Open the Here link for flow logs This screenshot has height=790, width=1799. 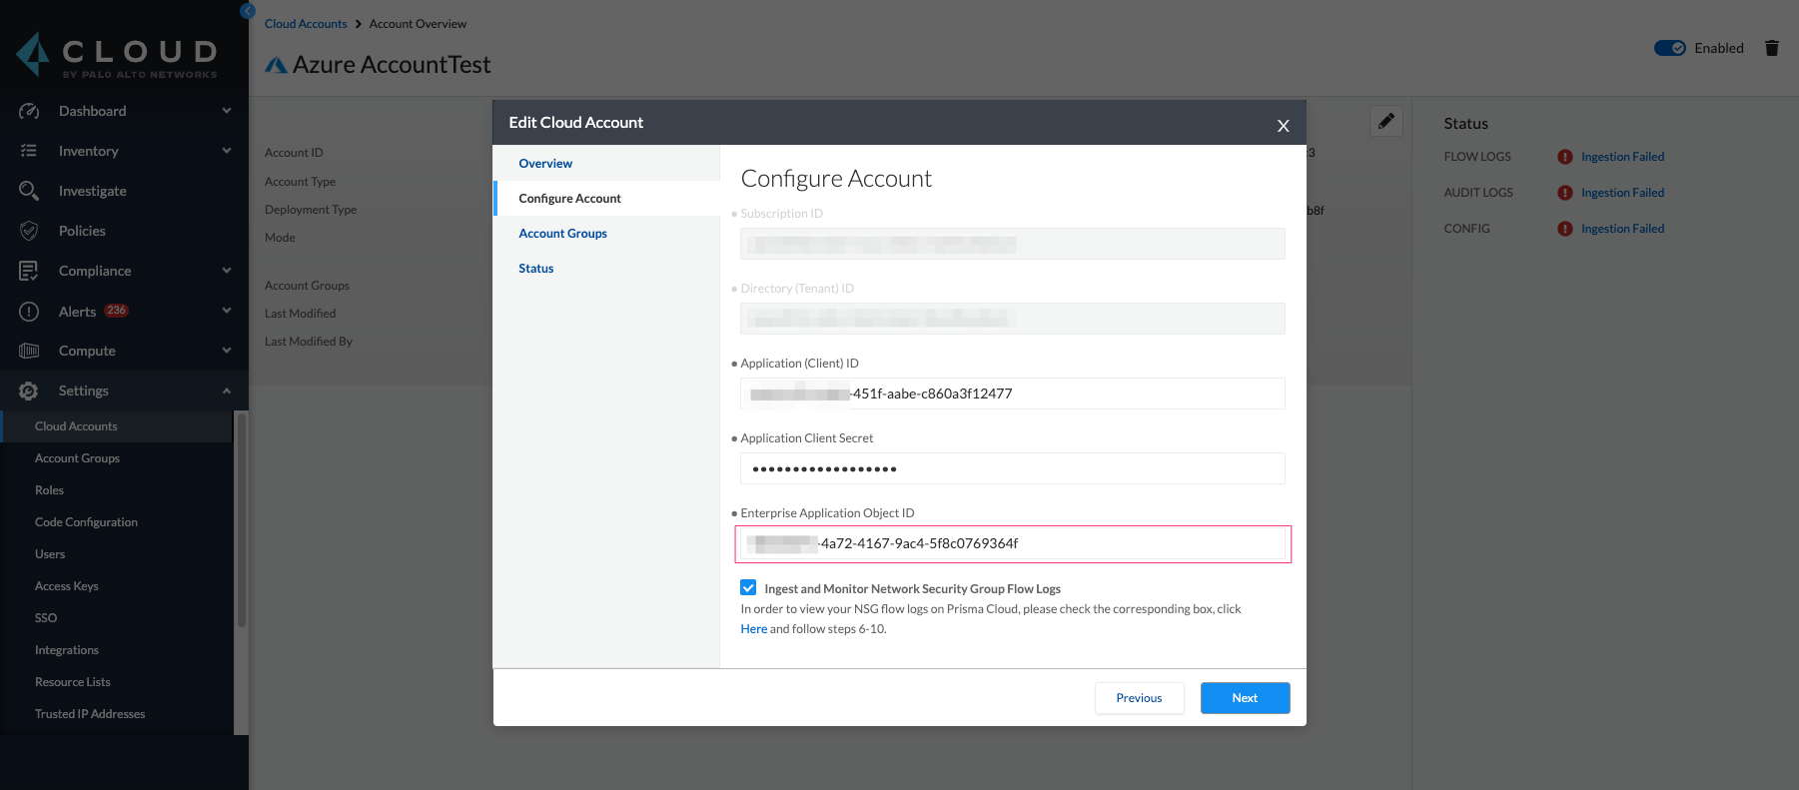click(x=753, y=629)
